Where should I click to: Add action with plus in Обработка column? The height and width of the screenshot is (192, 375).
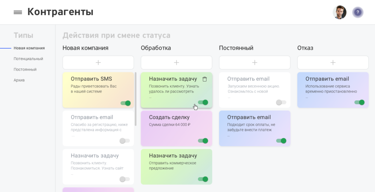tap(176, 63)
